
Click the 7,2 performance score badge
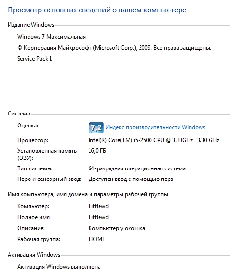pyautogui.click(x=96, y=127)
